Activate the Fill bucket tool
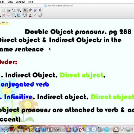The width and height of the screenshot is (134, 134). tap(40, 10)
